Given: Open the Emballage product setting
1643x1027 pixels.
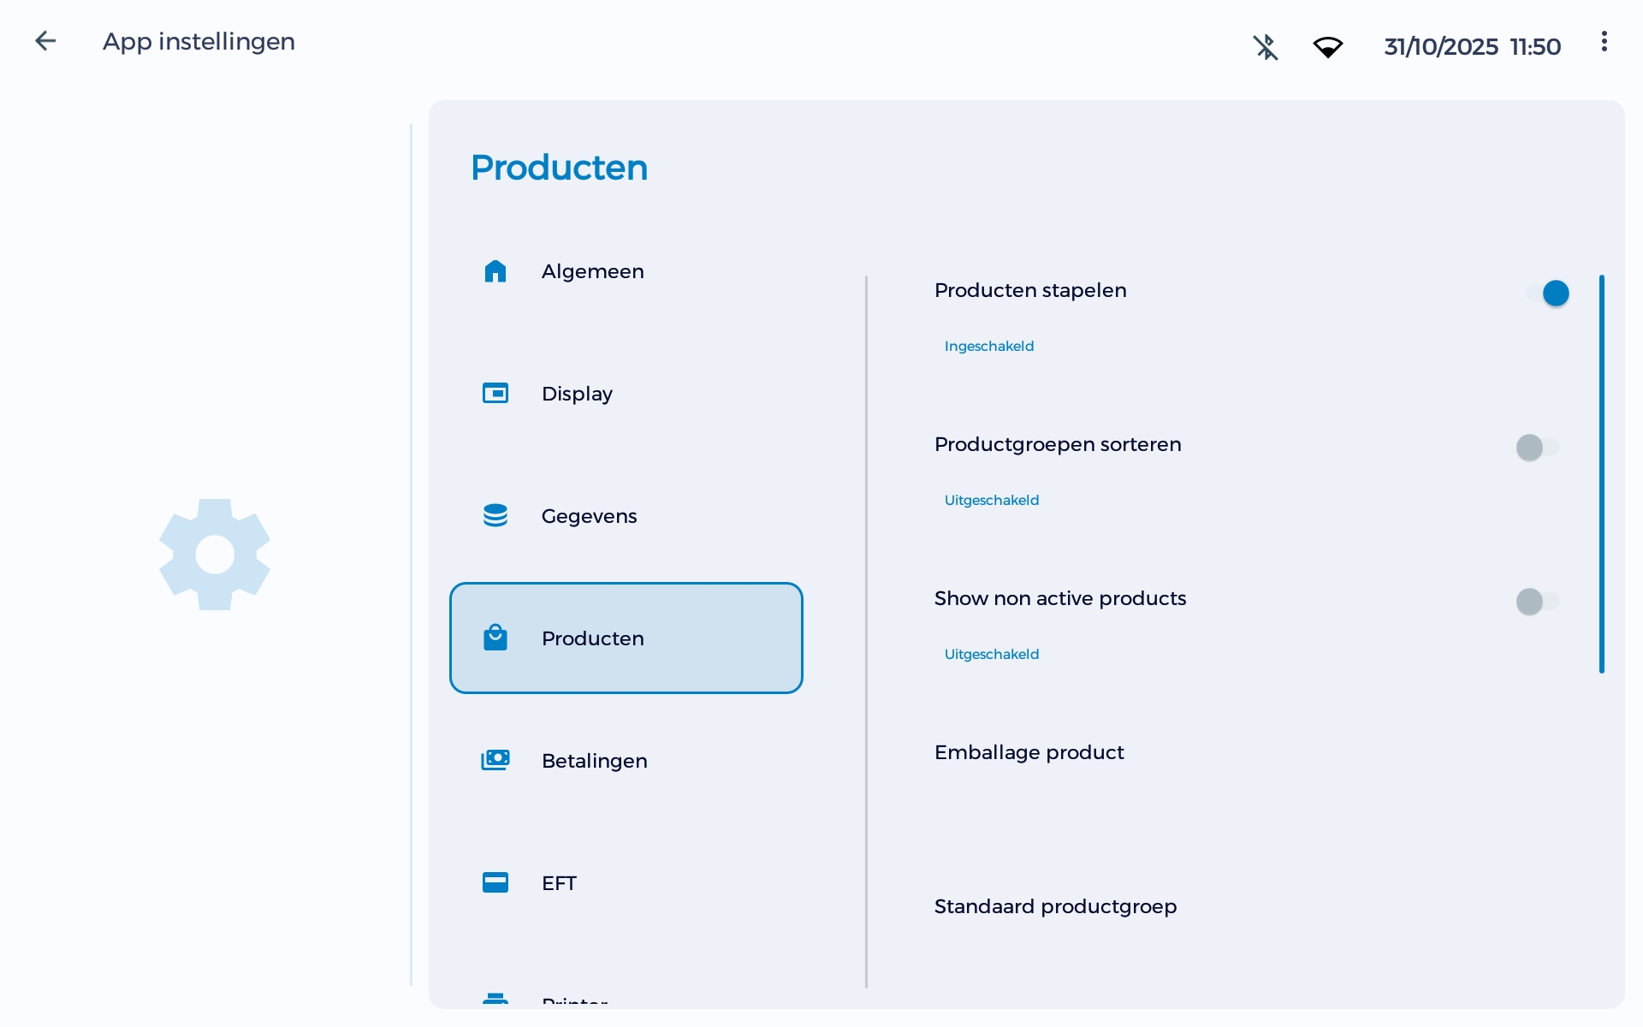Looking at the screenshot, I should pyautogui.click(x=1029, y=753).
